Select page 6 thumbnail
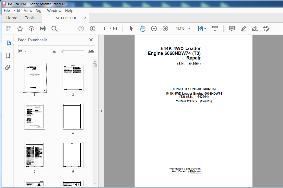The width and height of the screenshot is (283, 188). click(73, 155)
